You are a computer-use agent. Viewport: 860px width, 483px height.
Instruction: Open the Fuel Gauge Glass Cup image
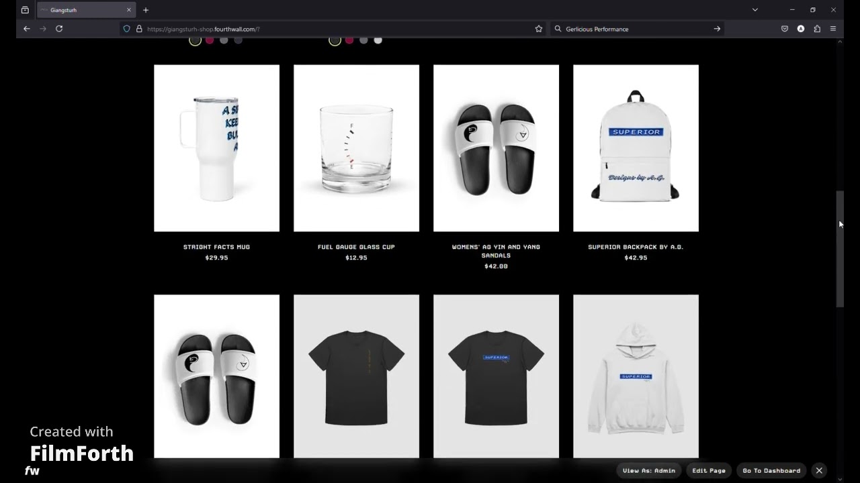[356, 148]
